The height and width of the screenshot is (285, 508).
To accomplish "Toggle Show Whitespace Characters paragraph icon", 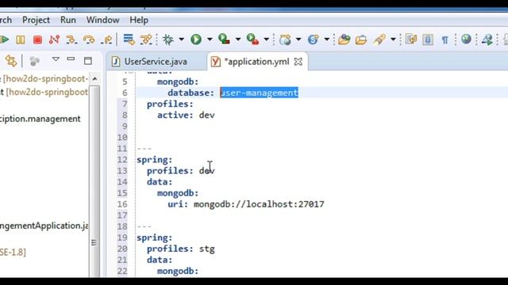I will [444, 40].
